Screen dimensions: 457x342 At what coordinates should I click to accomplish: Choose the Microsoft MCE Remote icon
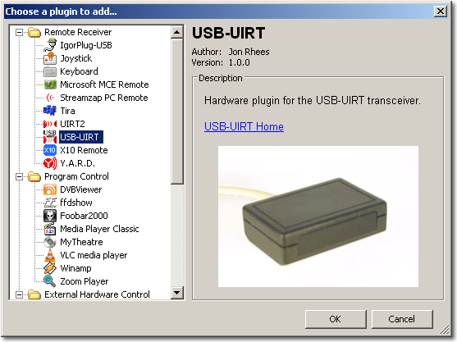pos(50,84)
